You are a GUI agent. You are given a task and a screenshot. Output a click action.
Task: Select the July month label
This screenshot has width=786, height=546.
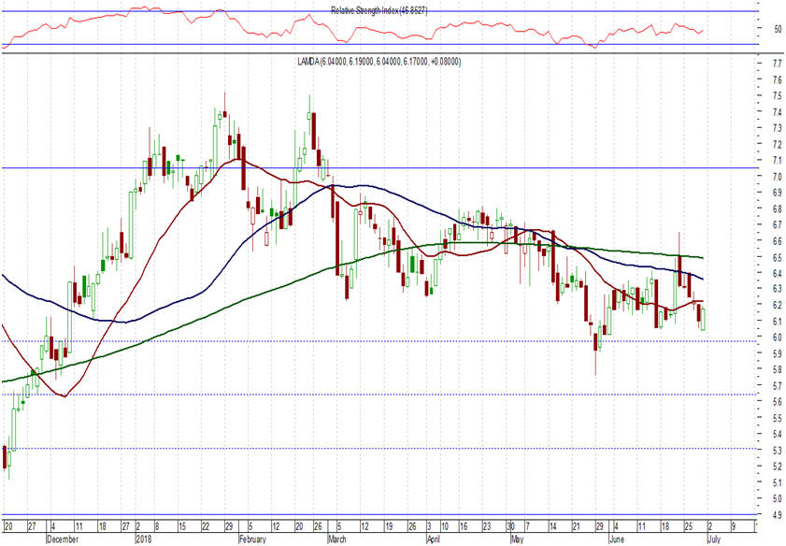point(713,539)
